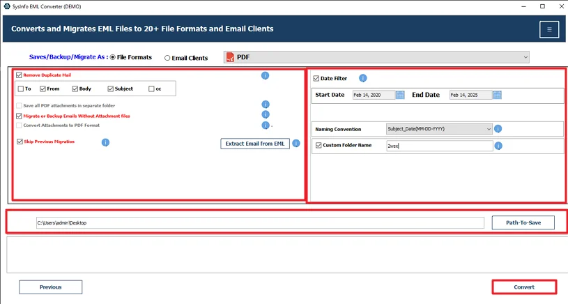The height and width of the screenshot is (304, 568).
Task: Click info icon beside Extract Email from EML
Action: [x=296, y=144]
